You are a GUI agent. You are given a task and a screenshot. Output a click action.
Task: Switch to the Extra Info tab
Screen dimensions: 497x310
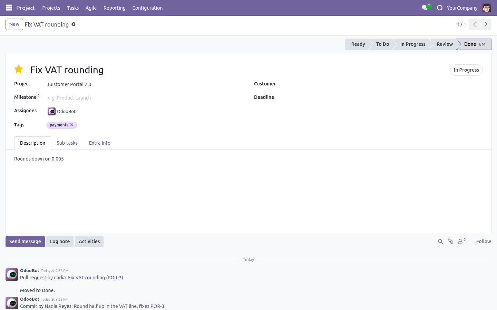100,143
